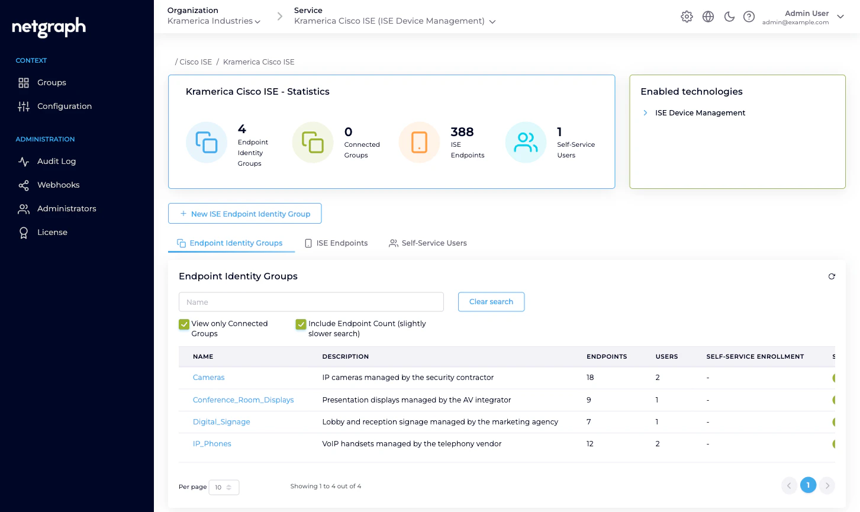Go to the next page arrow

click(827, 485)
